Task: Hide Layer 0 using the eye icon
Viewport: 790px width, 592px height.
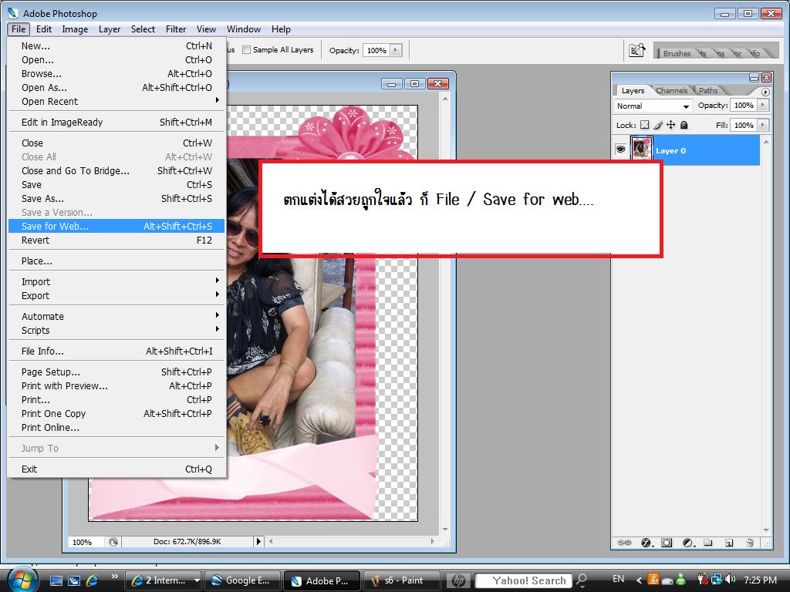Action: point(621,150)
